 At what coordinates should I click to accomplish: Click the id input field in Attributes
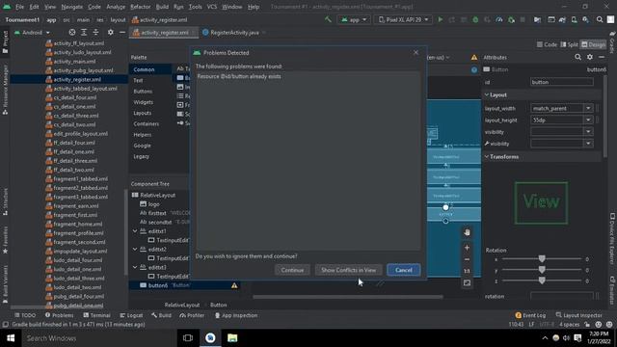[x=561, y=82]
